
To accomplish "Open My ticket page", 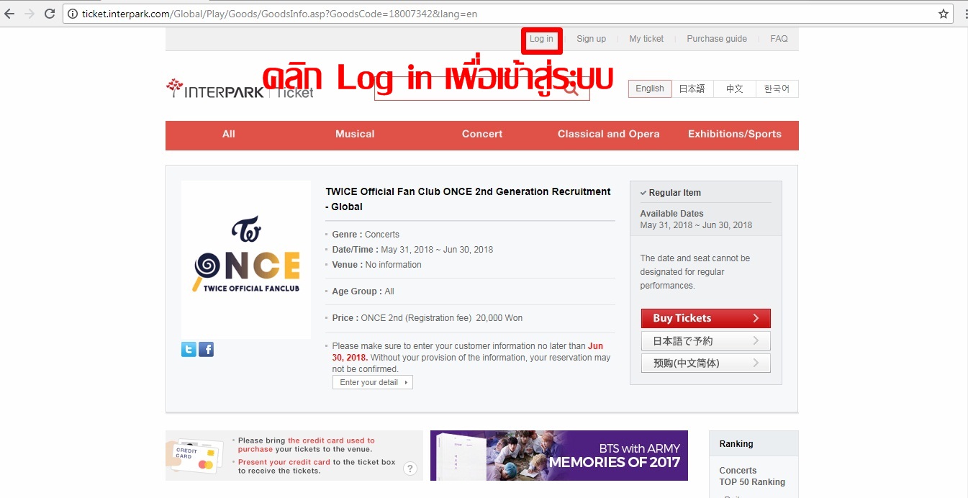I will click(646, 39).
